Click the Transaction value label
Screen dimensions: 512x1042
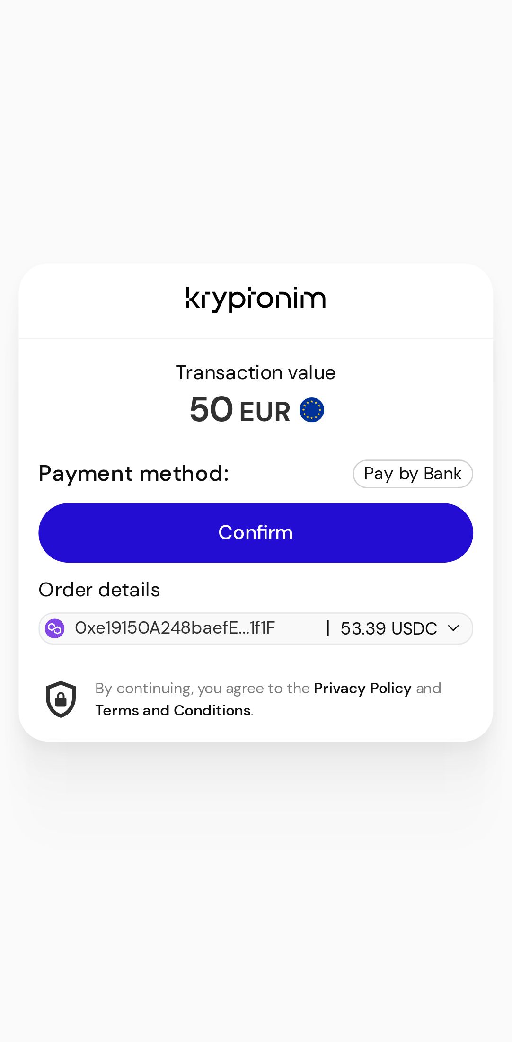coord(256,373)
